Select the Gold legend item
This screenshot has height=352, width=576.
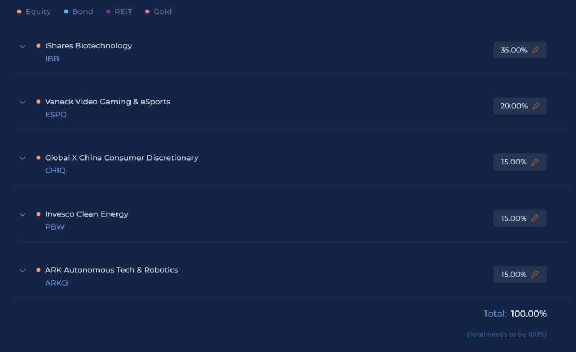[x=158, y=12]
